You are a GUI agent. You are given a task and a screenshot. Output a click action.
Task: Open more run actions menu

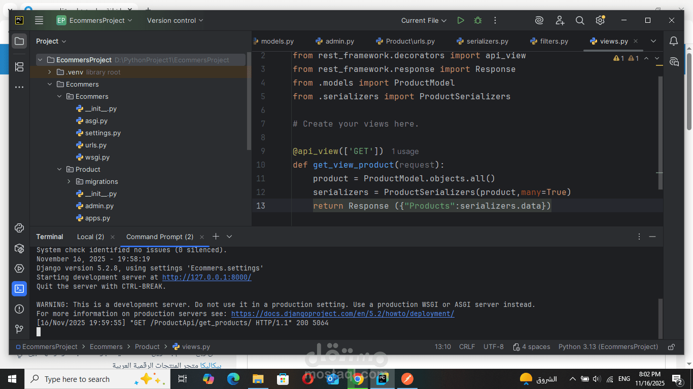point(495,20)
